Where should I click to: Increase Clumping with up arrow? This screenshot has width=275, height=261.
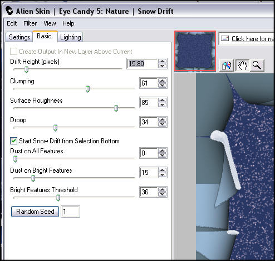[x=163, y=81]
